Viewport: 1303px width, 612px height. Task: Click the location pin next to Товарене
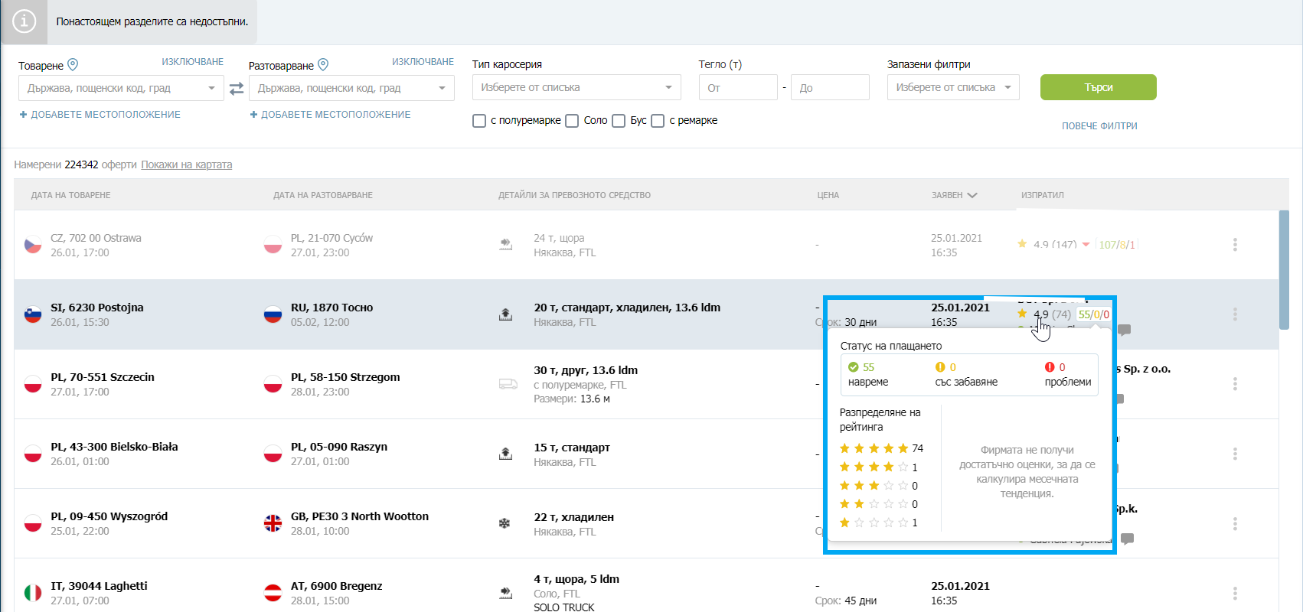pyautogui.click(x=73, y=65)
